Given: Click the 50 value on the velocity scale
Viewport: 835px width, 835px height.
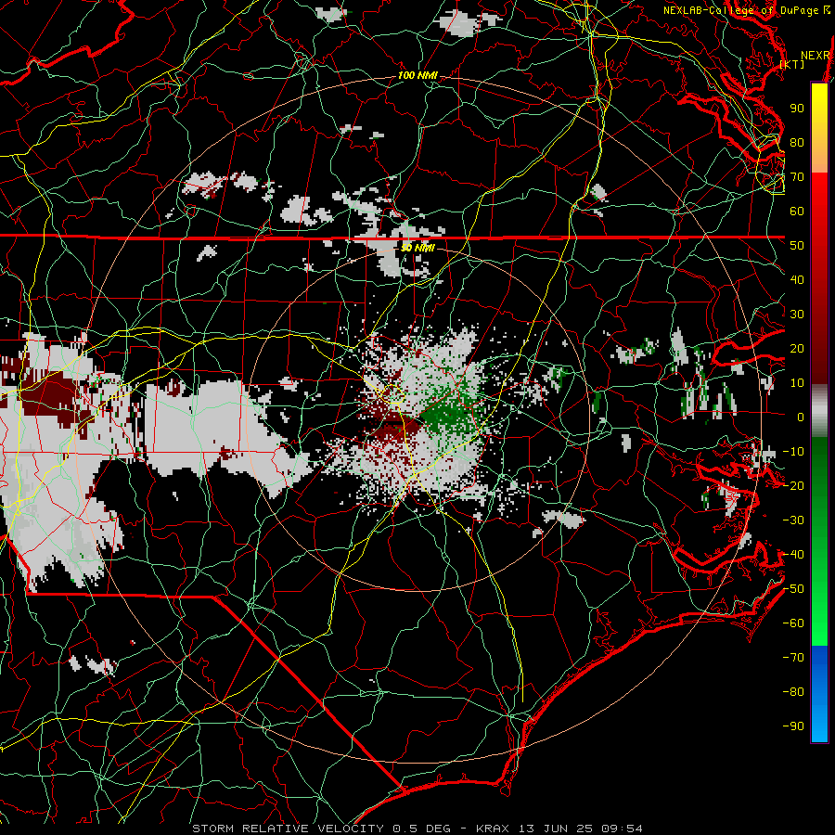Looking at the screenshot, I should tap(797, 246).
